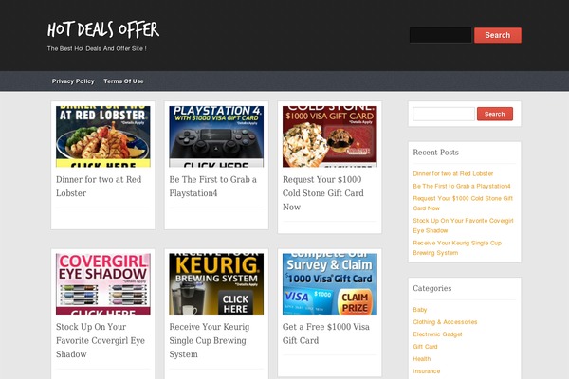Open the Keurig Brewing System thumbnail
The image size is (569, 379).
[x=216, y=283]
